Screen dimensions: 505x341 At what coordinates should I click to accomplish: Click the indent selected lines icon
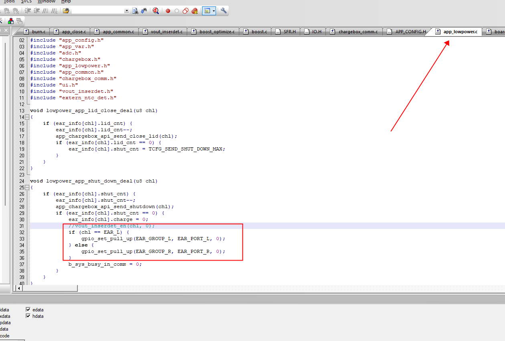point(28,11)
